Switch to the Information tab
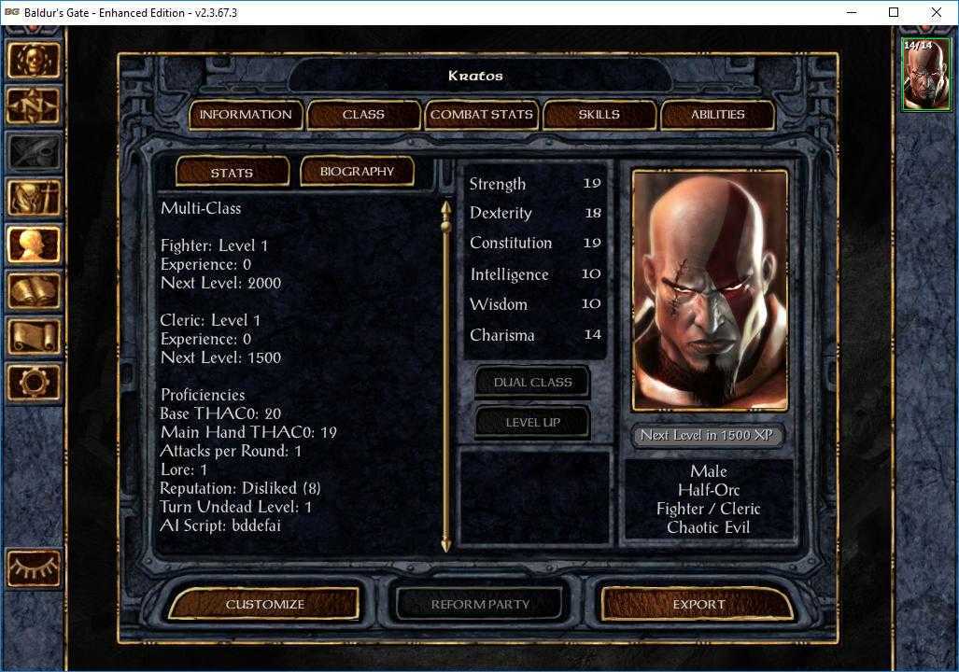 [246, 115]
